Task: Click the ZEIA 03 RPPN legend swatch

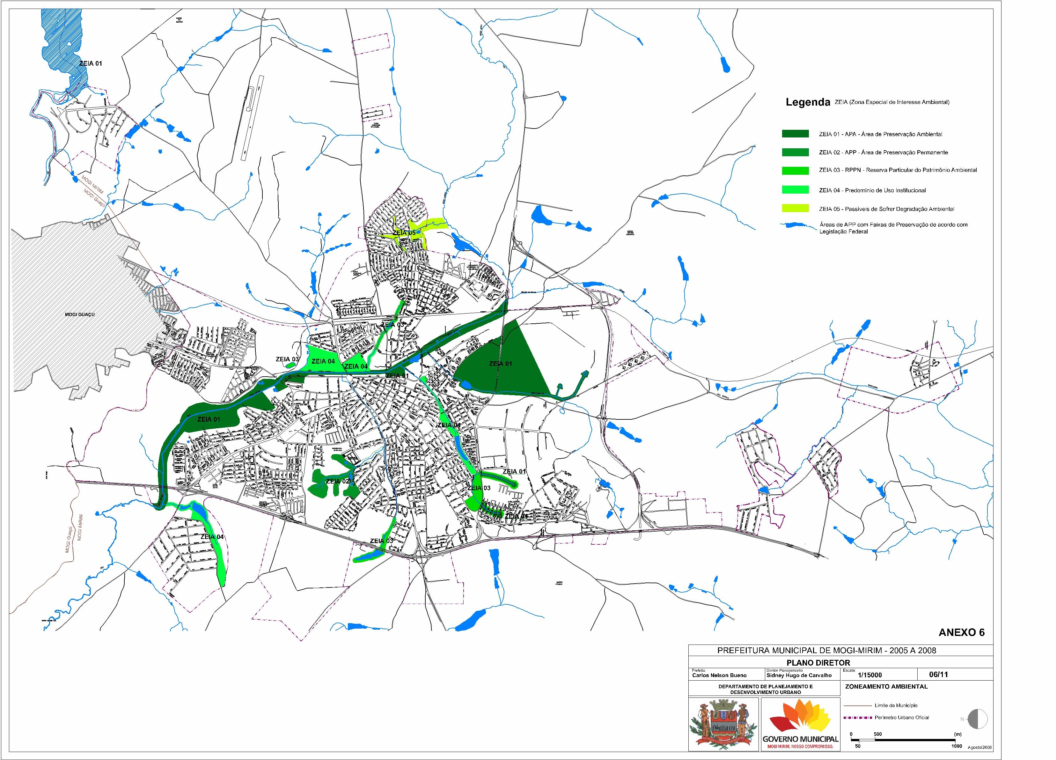Action: (795, 170)
